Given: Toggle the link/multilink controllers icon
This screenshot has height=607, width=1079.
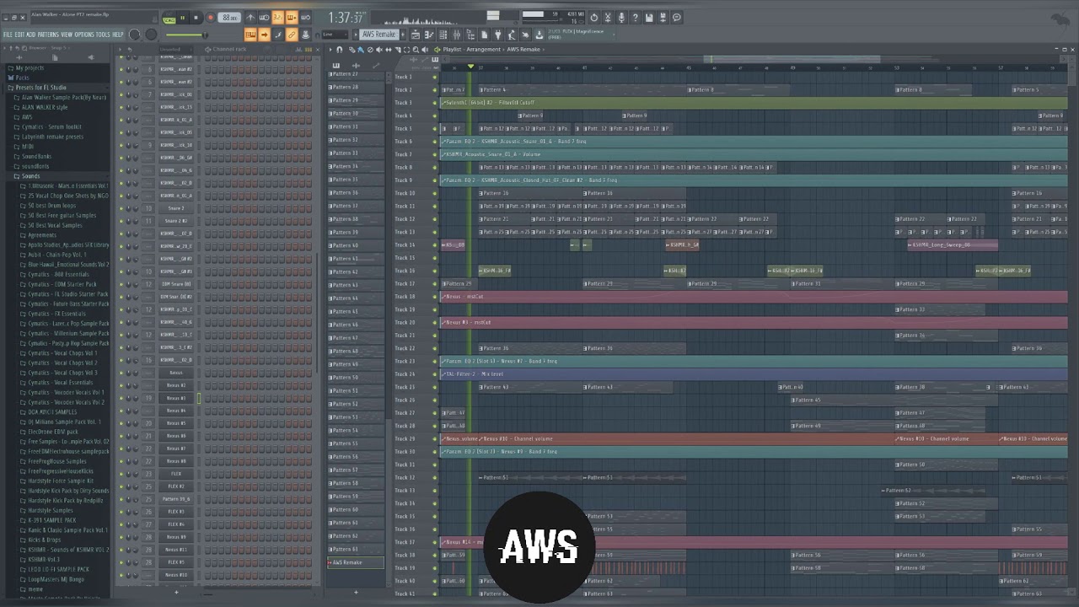Looking at the screenshot, I should click(x=292, y=35).
